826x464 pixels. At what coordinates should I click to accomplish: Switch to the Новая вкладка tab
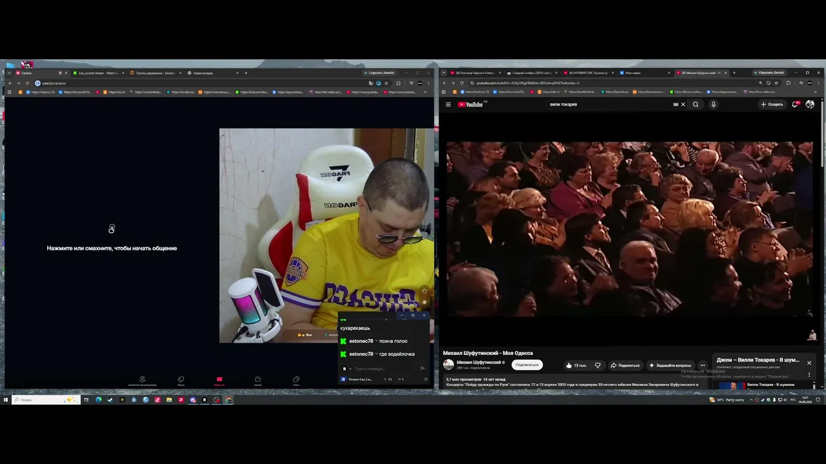pyautogui.click(x=212, y=73)
